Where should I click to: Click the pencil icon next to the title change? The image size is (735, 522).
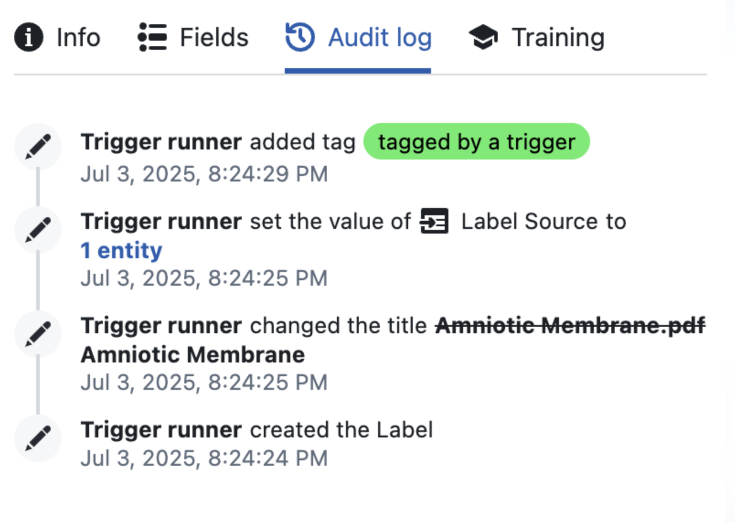coord(38,334)
